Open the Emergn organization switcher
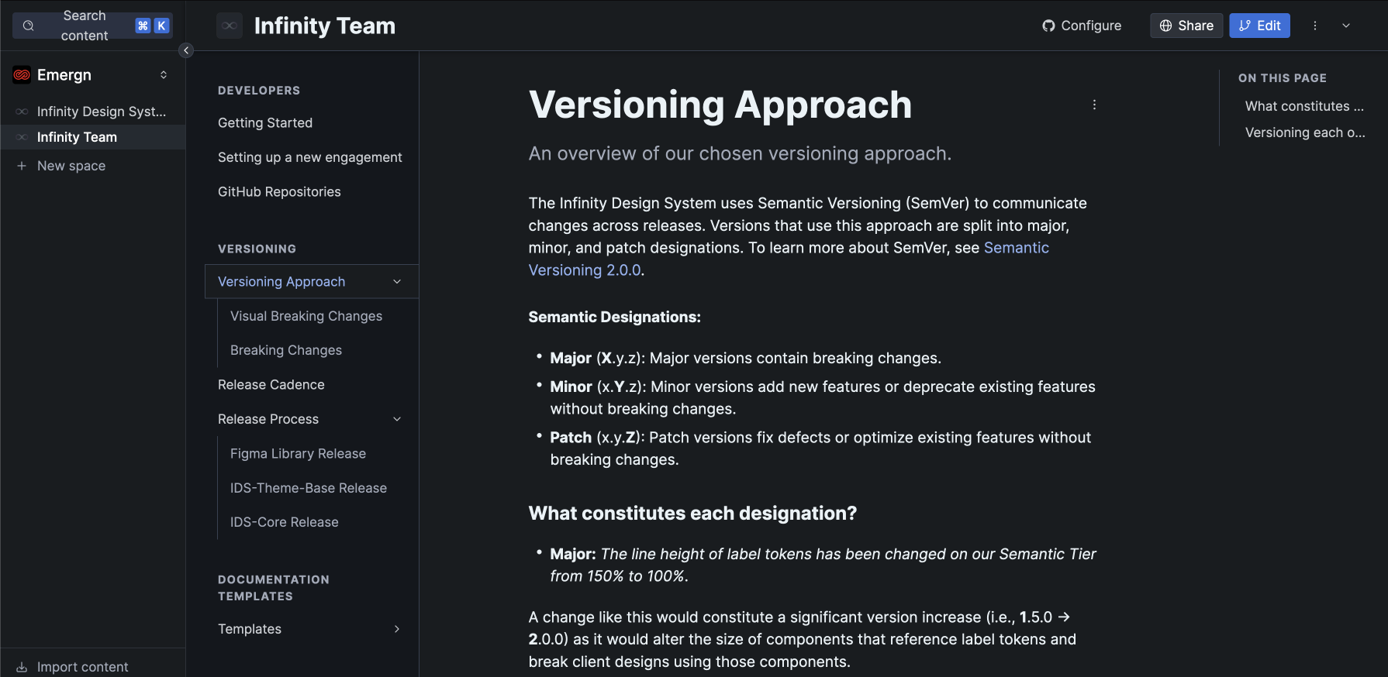 point(92,75)
